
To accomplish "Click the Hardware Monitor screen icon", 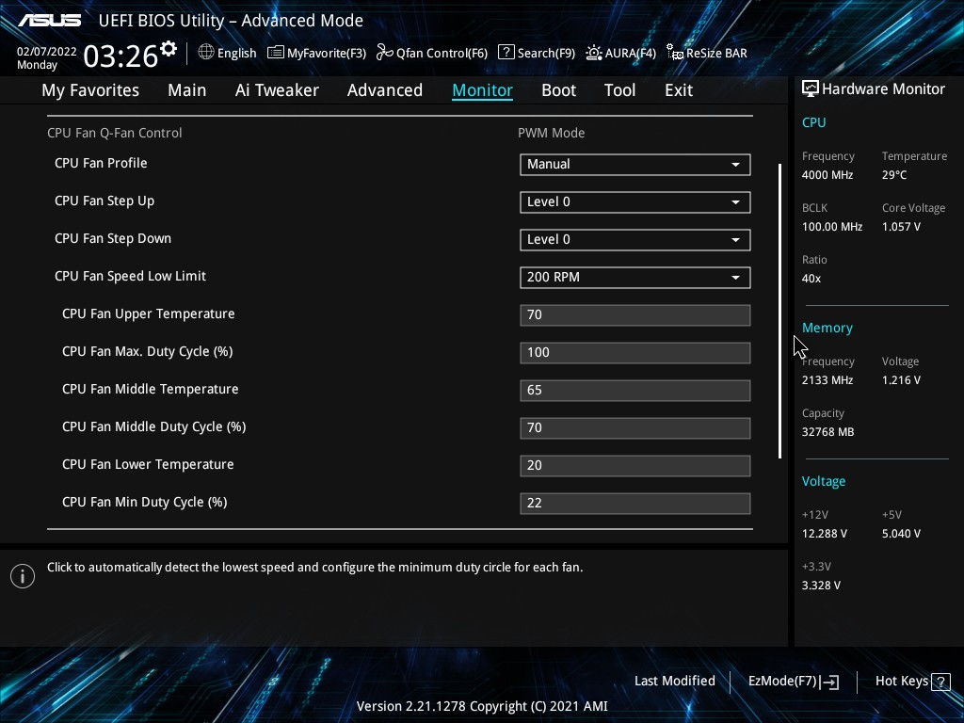I will [x=811, y=89].
